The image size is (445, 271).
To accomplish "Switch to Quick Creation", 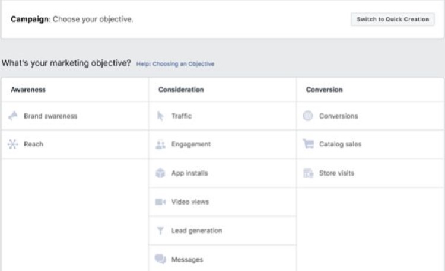I will pyautogui.click(x=393, y=20).
